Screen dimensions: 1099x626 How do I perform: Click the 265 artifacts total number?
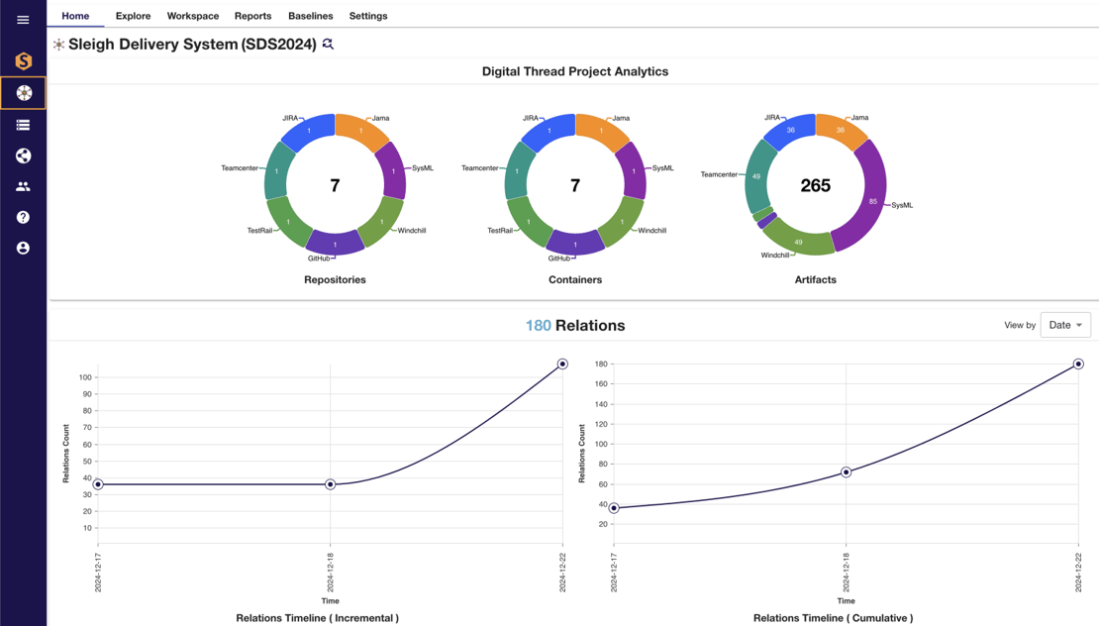(815, 186)
